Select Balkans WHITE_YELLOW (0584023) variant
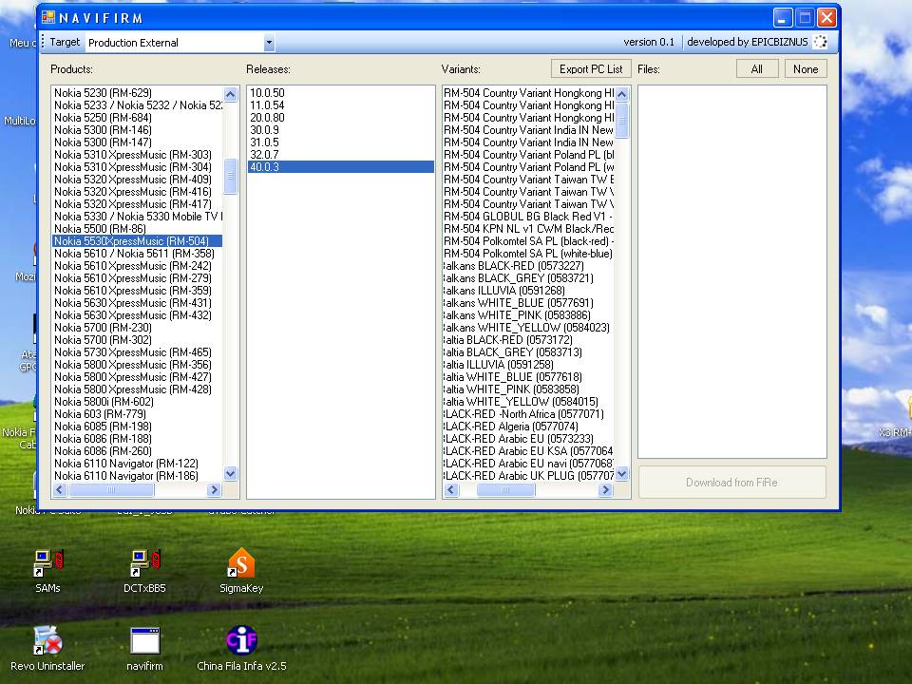Screen dimensions: 912x684 point(529,328)
